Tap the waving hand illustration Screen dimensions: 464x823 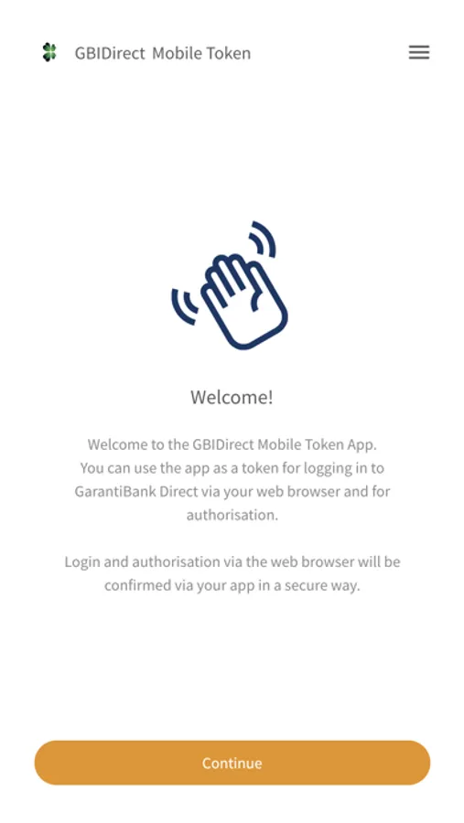(230, 285)
